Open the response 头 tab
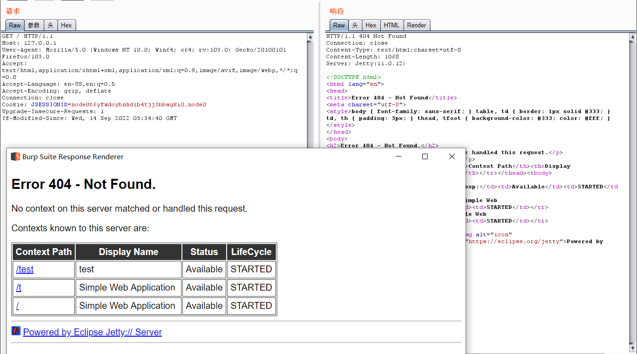The image size is (637, 354). point(355,25)
